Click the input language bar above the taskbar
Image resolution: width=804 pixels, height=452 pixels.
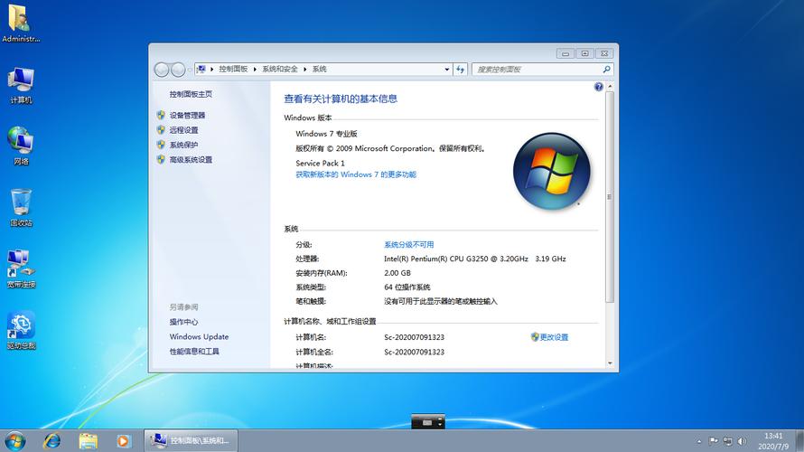point(428,422)
